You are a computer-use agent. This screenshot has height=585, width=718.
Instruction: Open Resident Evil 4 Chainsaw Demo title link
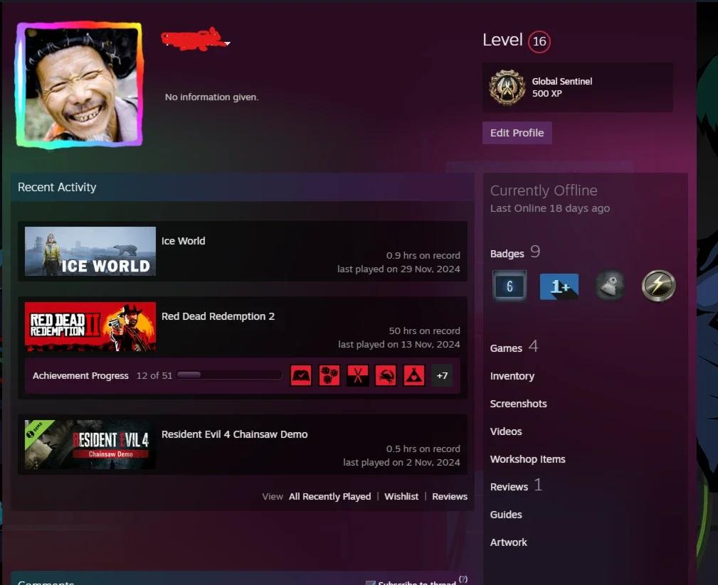click(x=234, y=434)
